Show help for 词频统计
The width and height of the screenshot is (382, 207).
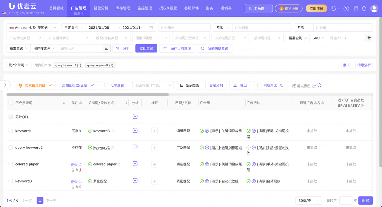[50, 65]
